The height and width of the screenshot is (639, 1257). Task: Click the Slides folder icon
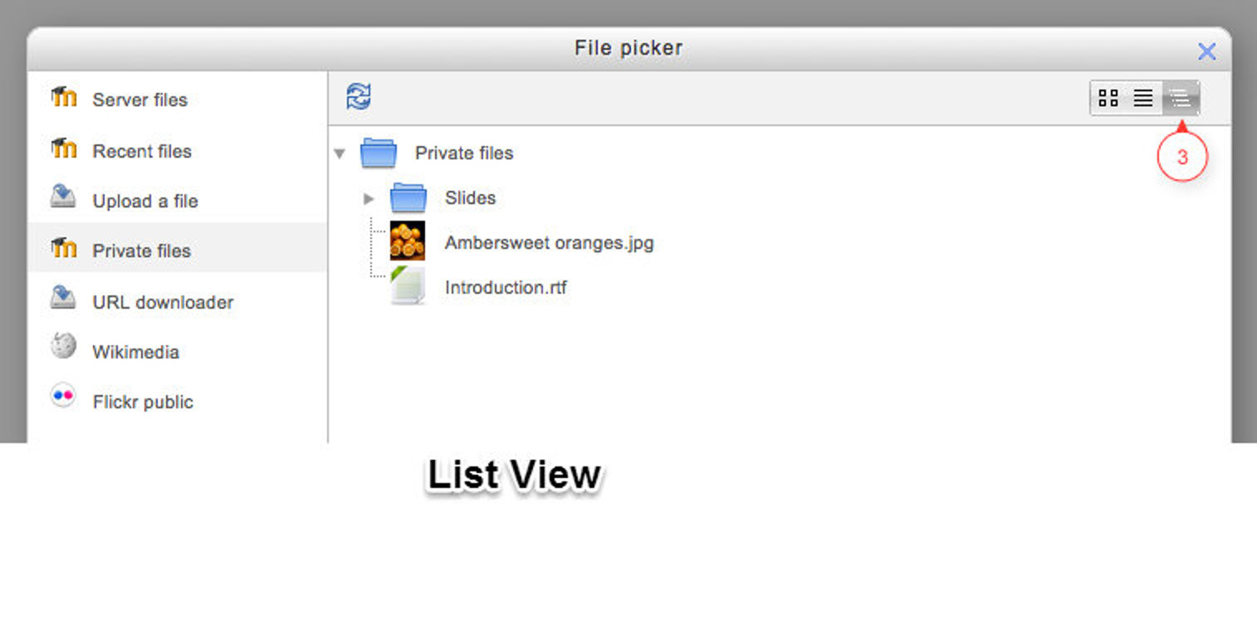tap(408, 198)
